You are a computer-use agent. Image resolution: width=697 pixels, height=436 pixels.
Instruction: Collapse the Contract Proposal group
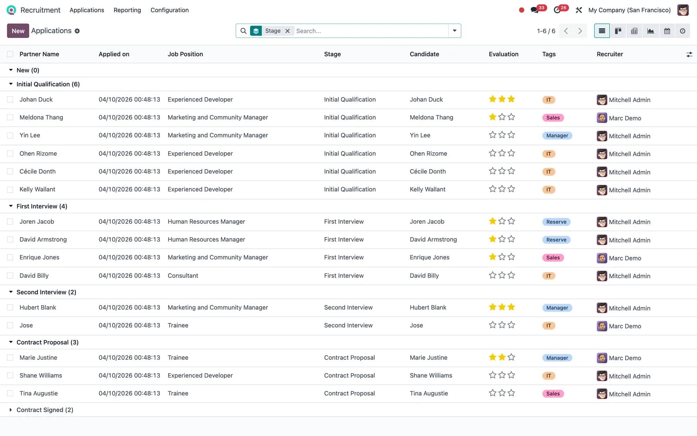(x=11, y=342)
